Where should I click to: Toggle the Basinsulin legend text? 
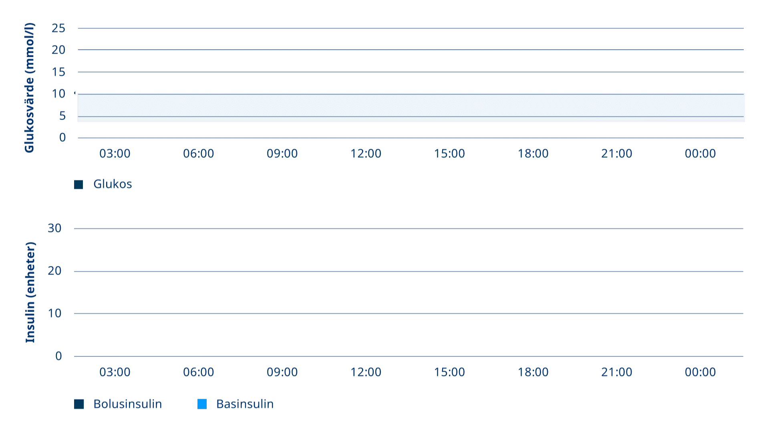click(x=245, y=404)
